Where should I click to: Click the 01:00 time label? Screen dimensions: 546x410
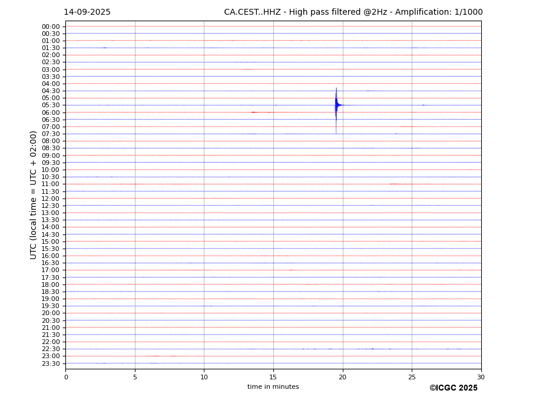point(51,41)
